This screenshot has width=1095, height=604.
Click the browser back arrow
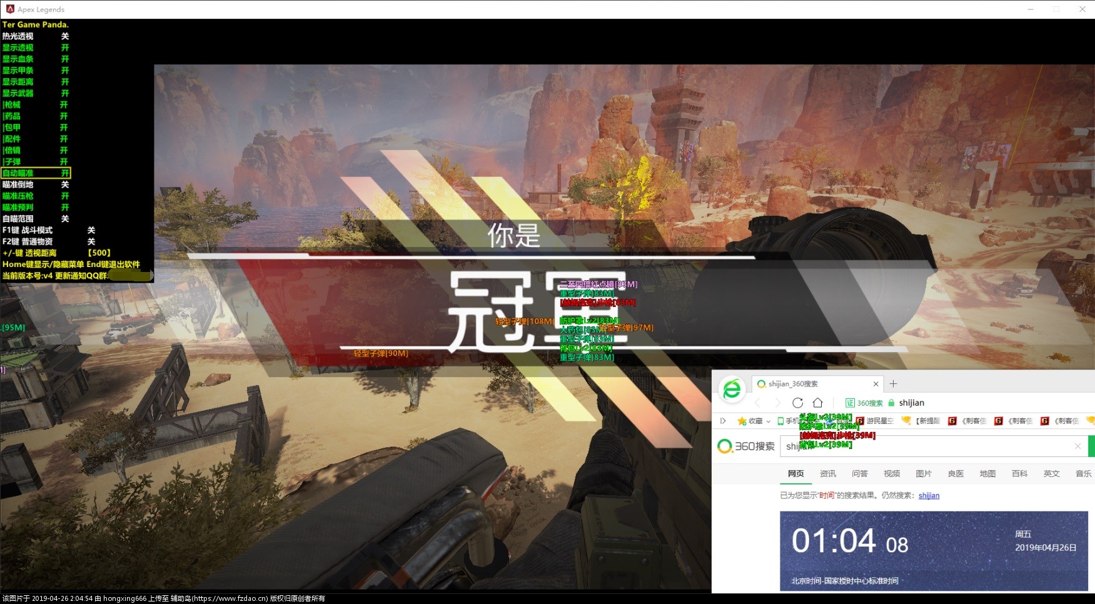757,403
